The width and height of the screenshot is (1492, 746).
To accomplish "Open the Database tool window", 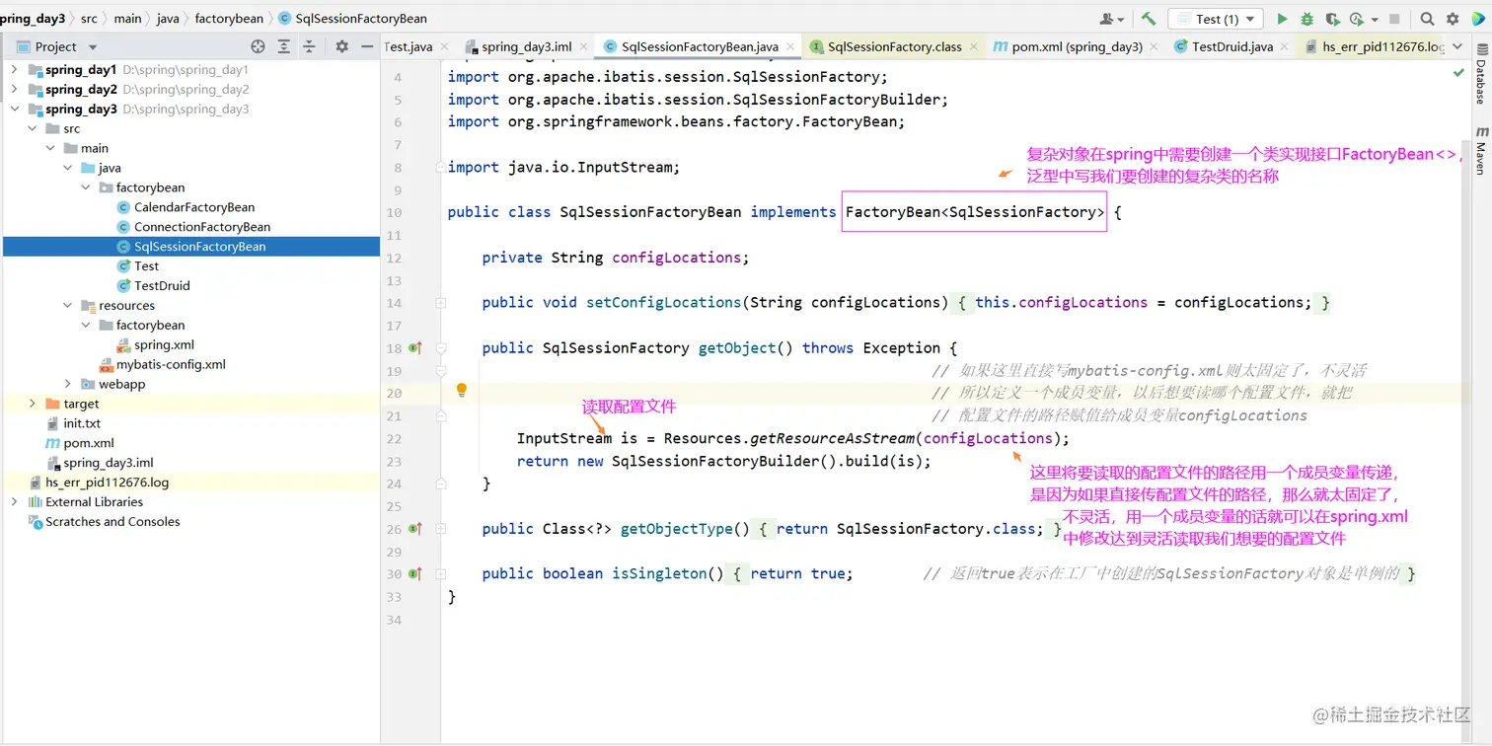I will tap(1480, 74).
